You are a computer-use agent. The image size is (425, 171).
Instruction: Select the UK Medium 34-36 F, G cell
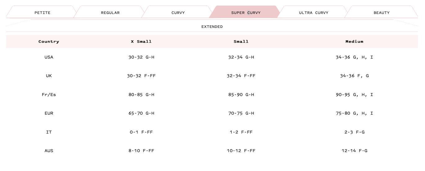pyautogui.click(x=354, y=76)
